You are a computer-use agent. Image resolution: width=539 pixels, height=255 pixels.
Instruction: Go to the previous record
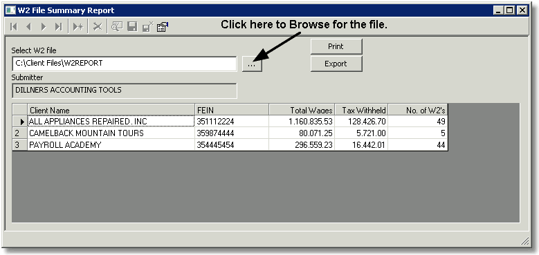point(28,27)
